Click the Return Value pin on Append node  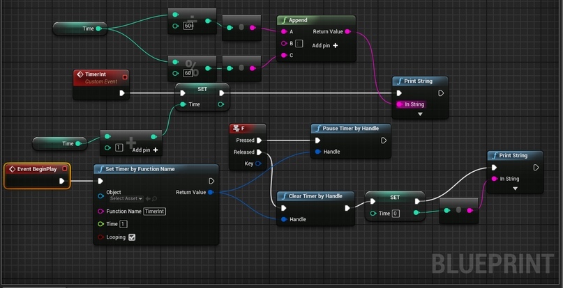coord(347,31)
